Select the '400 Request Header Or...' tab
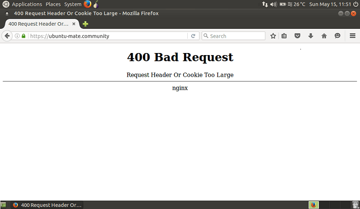The width and height of the screenshot is (360, 209). (x=42, y=24)
